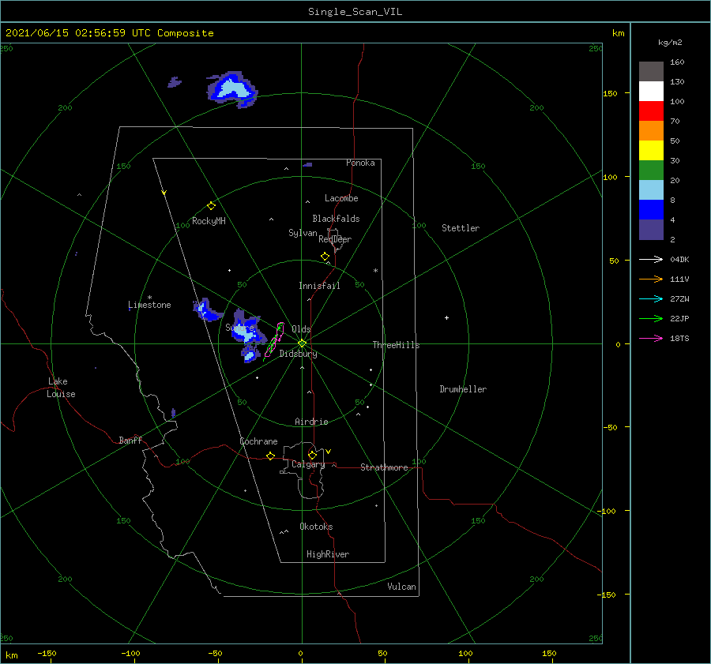Click the yellow diamond marker near RockyMH
Screen dimensions: 711x664
[x=211, y=206]
